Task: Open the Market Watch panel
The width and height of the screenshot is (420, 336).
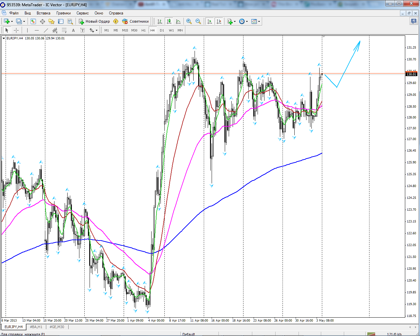Action: pyautogui.click(x=33, y=21)
